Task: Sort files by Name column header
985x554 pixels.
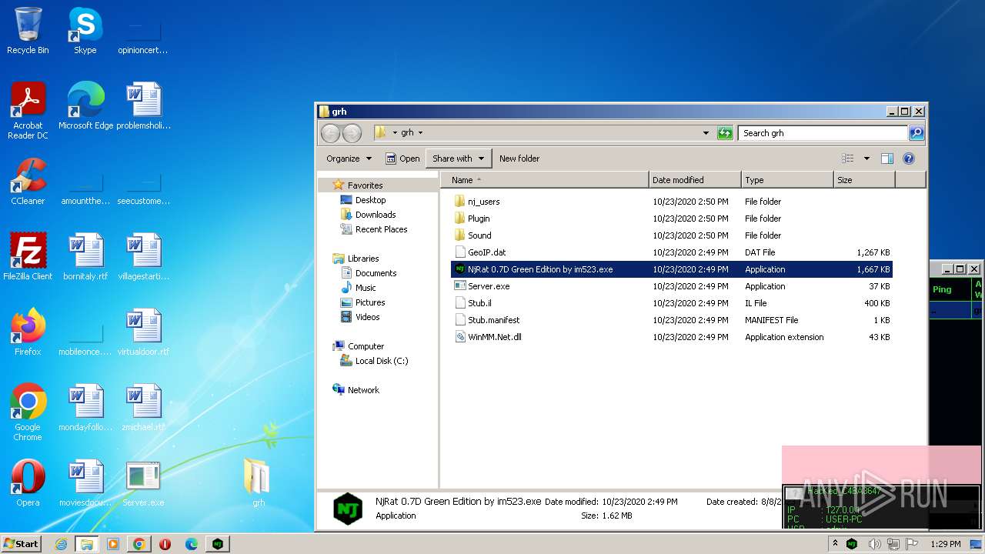Action: [545, 180]
